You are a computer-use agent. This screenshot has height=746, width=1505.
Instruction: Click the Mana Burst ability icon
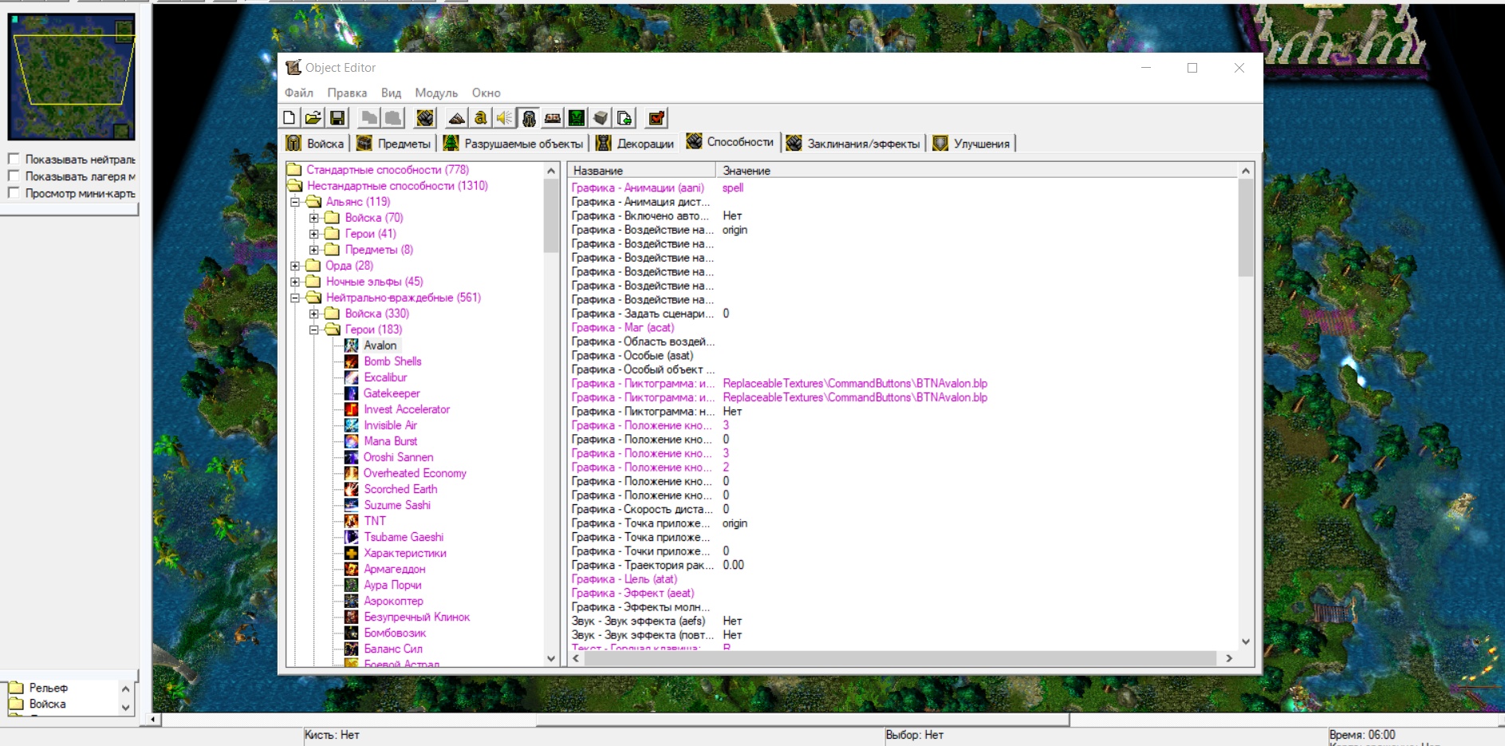[x=351, y=441]
